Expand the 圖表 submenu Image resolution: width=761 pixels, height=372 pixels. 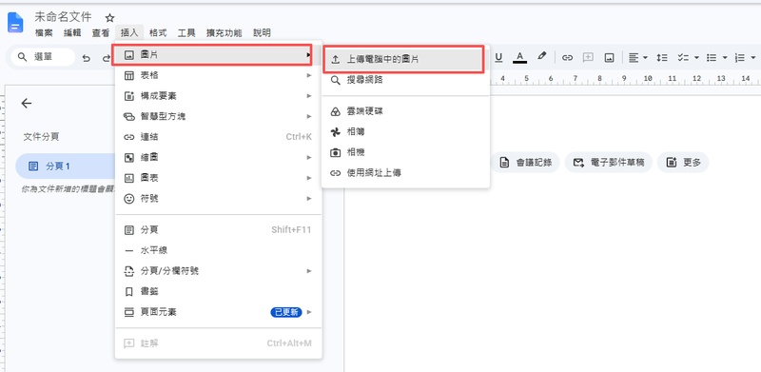point(219,178)
